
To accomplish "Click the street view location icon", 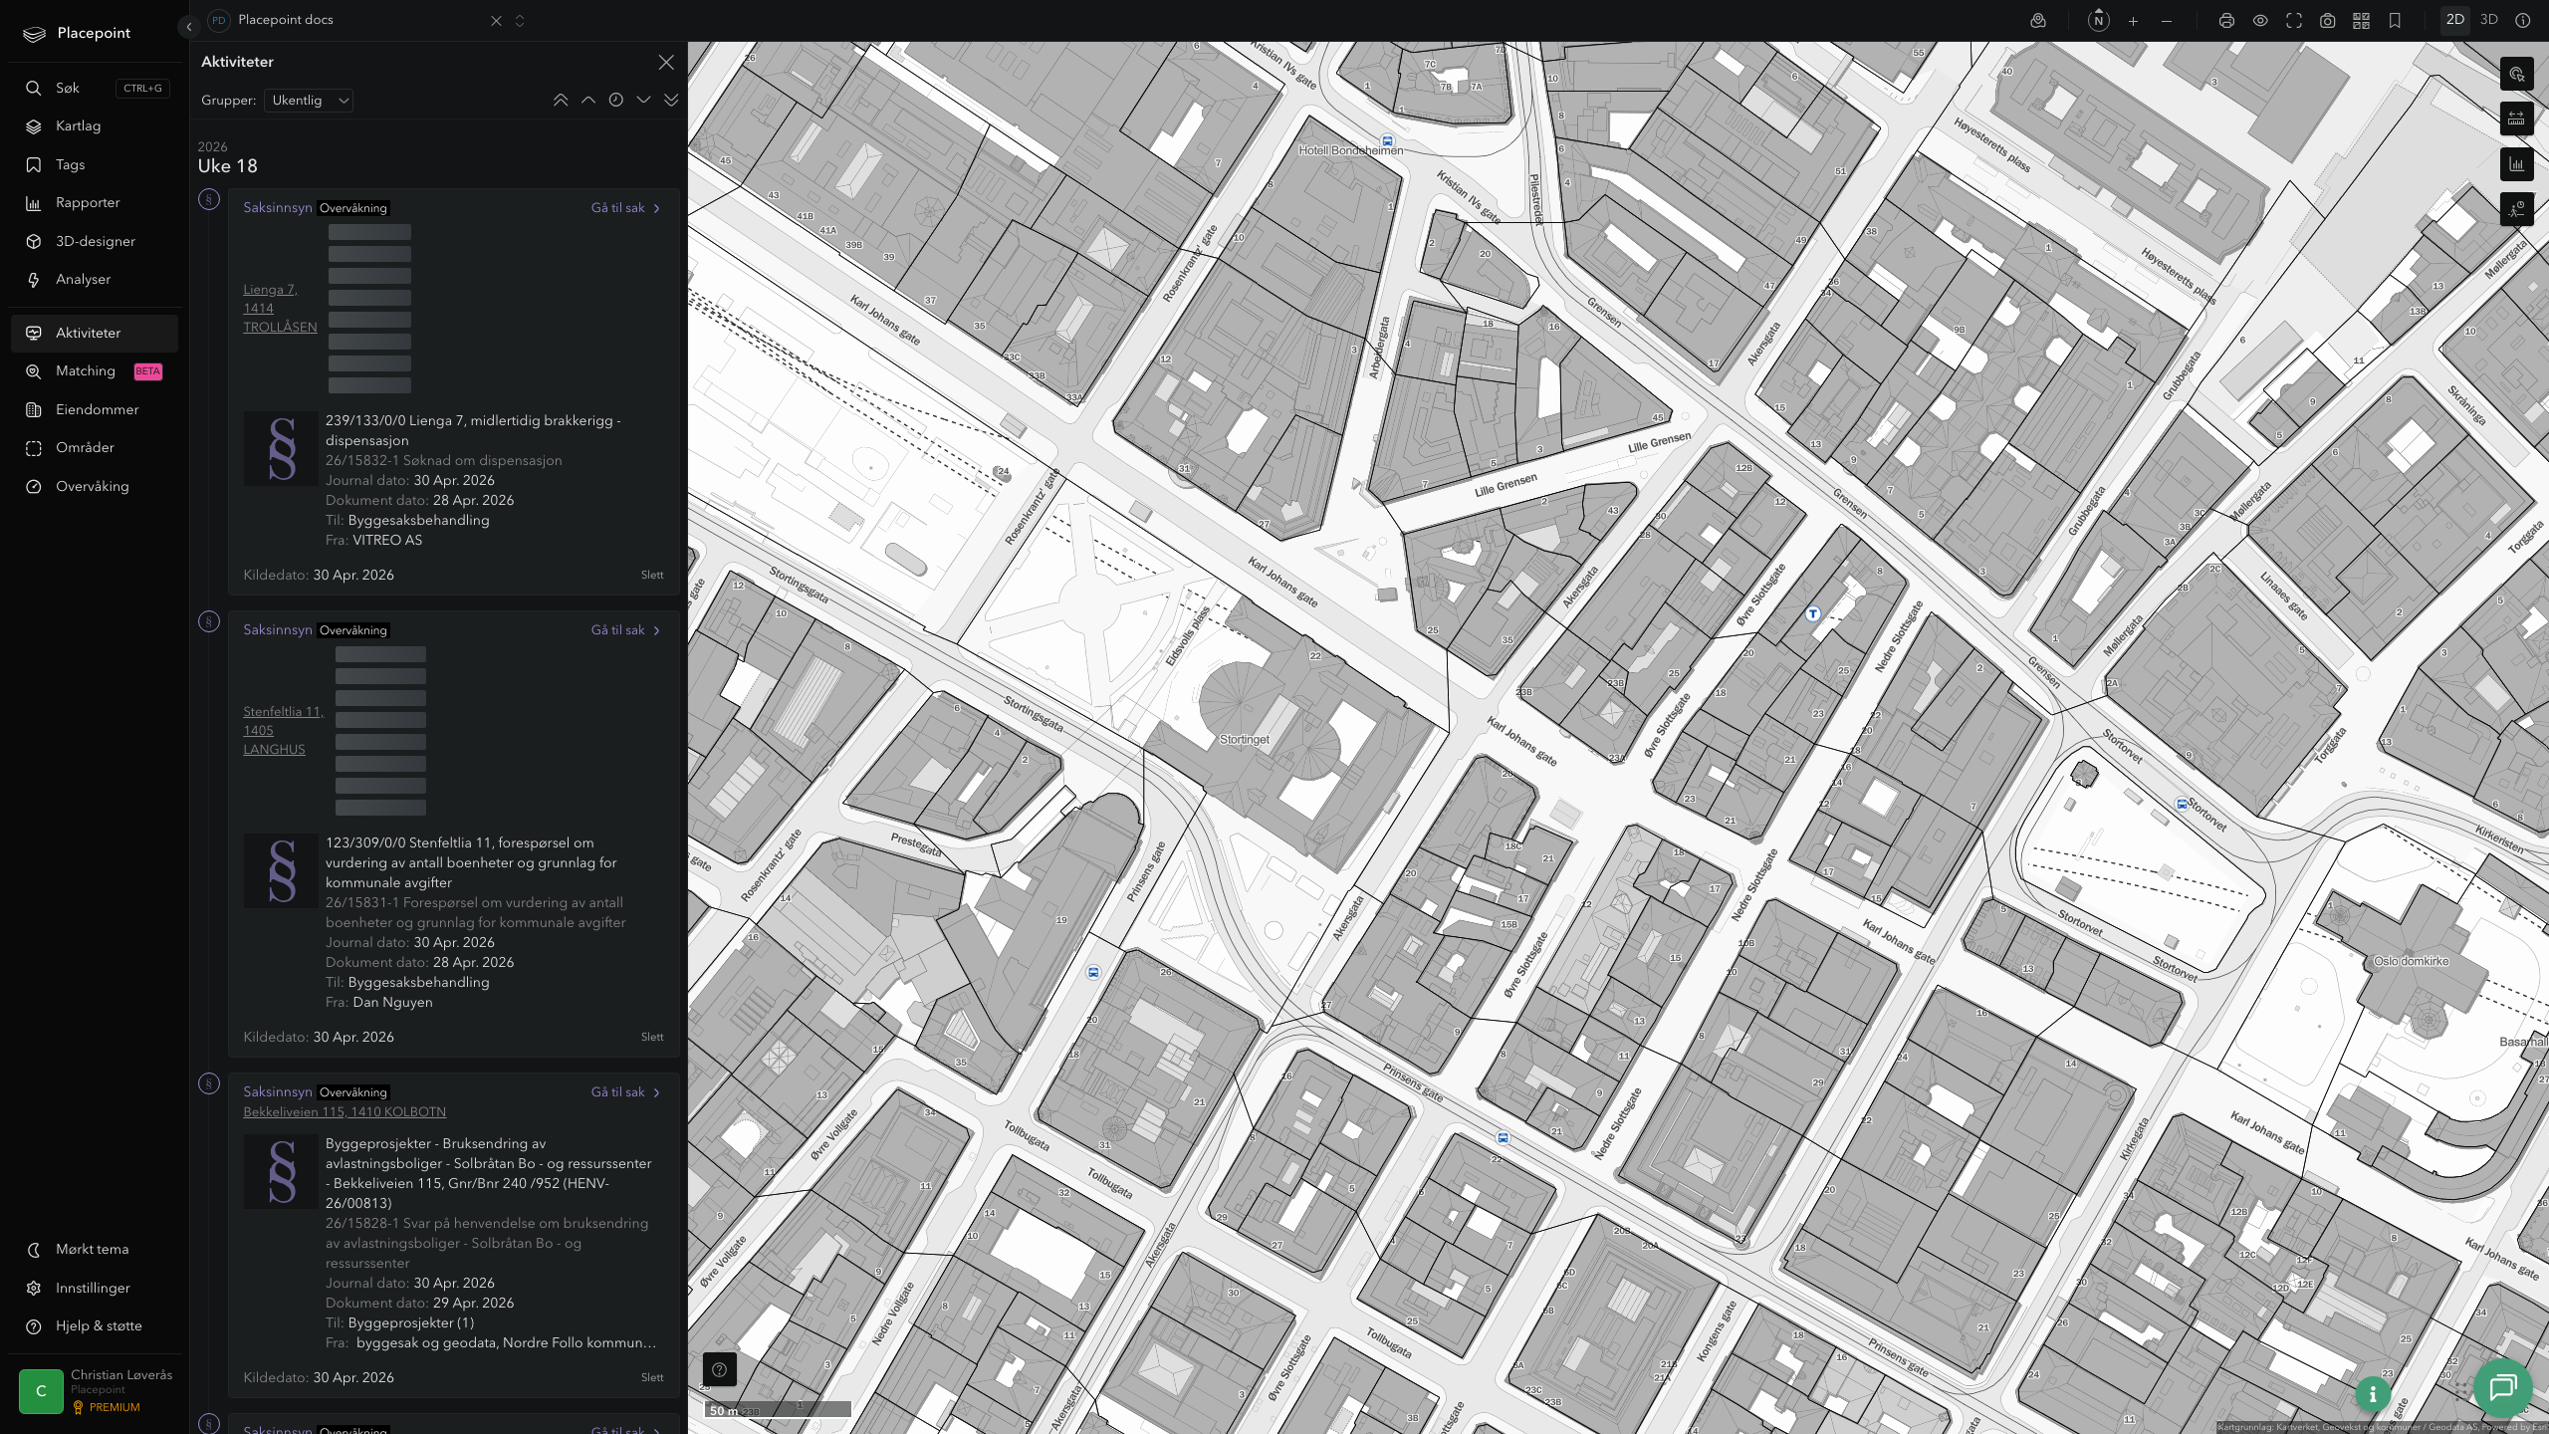I will point(2038,21).
